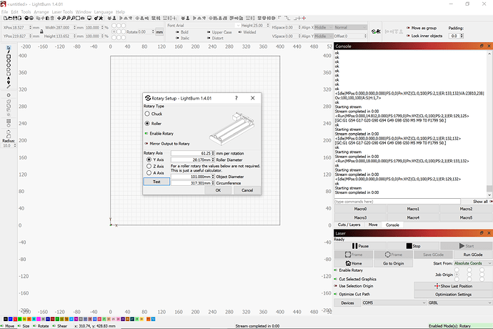
Task: Switch to Cuts / Layers tab
Action: 349,225
